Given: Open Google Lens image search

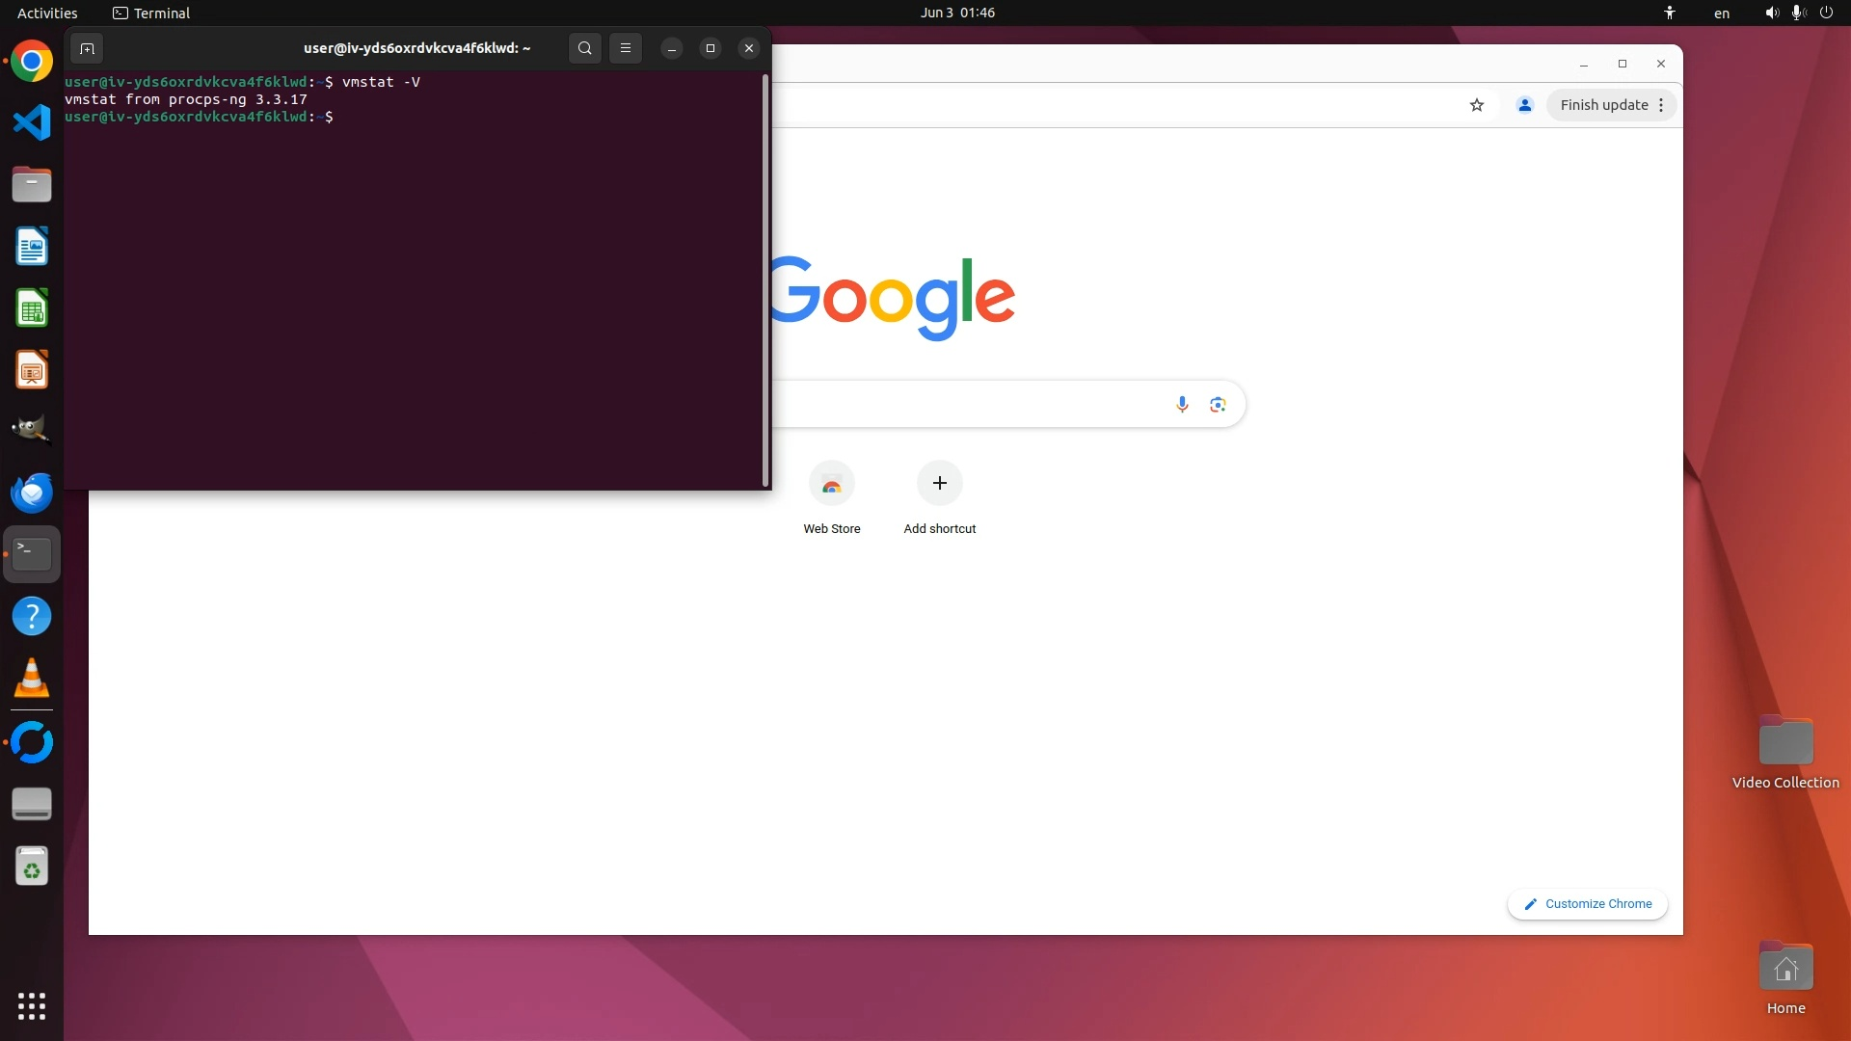Looking at the screenshot, I should 1218,404.
